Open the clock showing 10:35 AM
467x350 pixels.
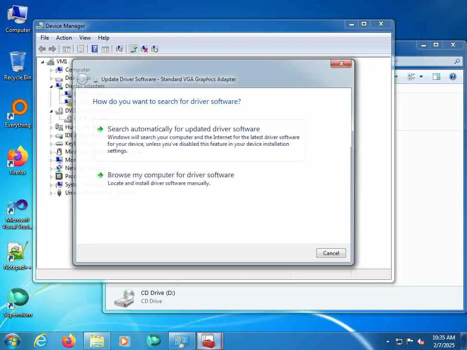tap(444, 341)
